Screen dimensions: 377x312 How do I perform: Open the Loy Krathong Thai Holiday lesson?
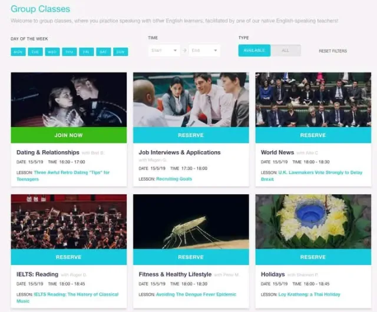click(309, 294)
